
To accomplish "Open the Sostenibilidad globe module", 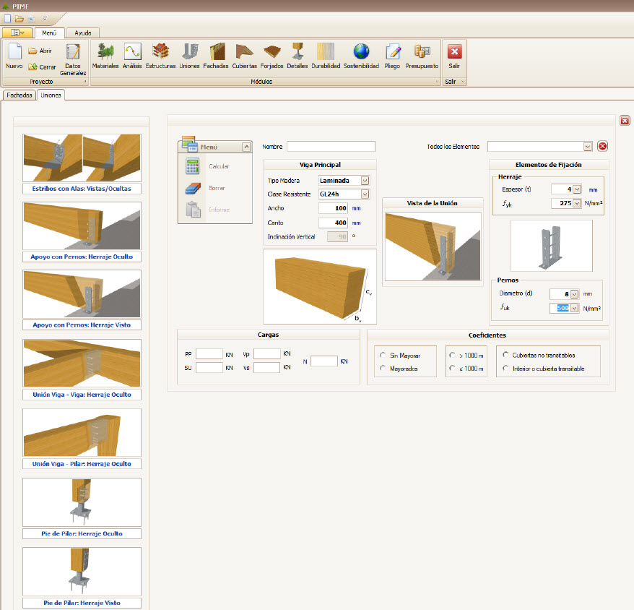I will [362, 56].
